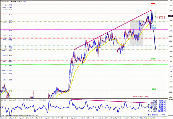Click the Tokyo 1:54 AM clock entry
This screenshot has width=173, height=119.
point(159,101)
